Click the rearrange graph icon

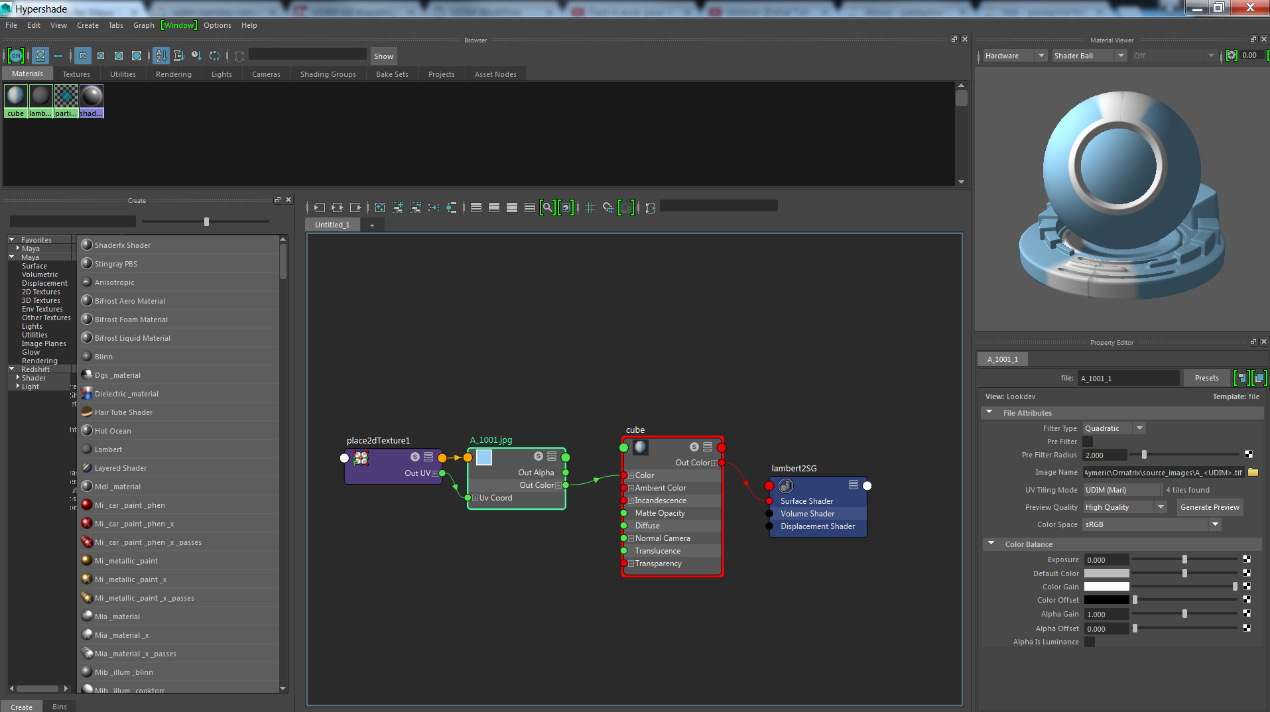434,208
